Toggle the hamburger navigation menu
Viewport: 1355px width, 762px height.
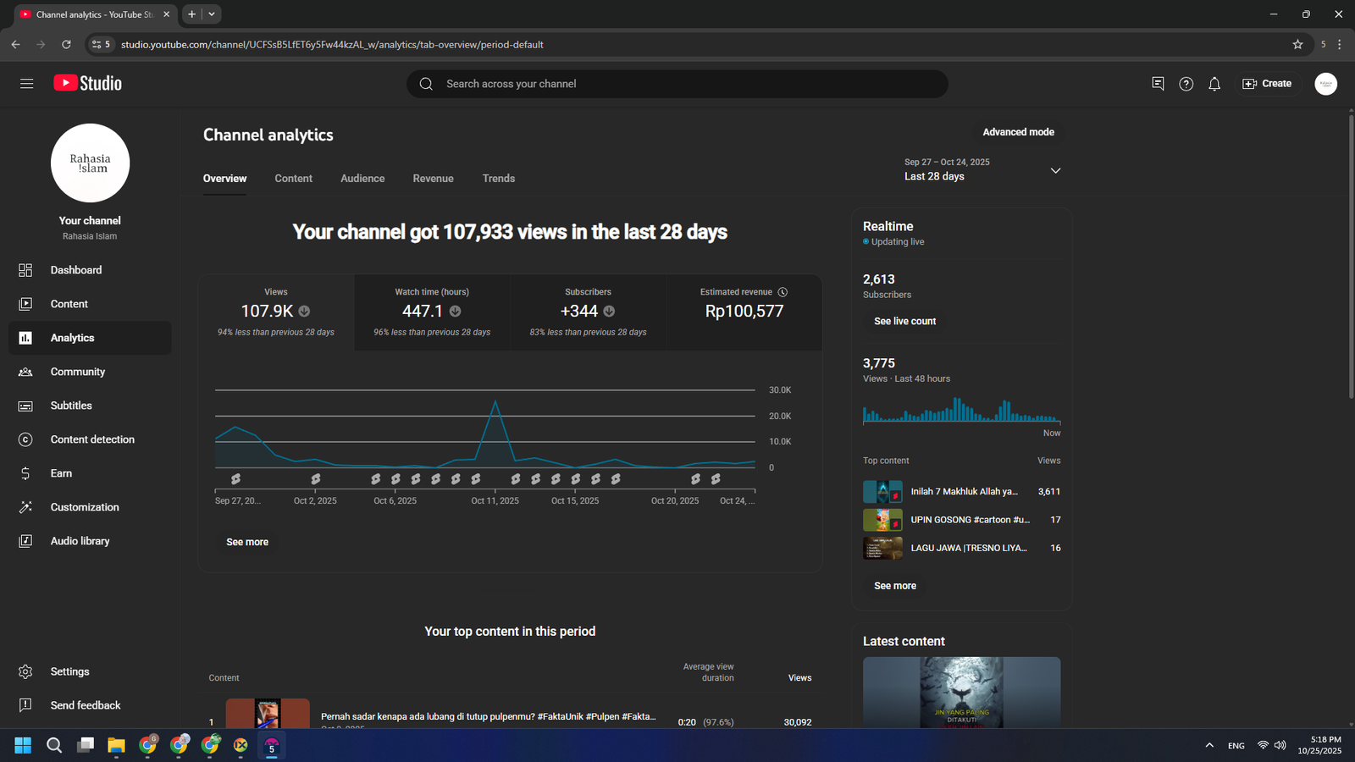pyautogui.click(x=26, y=84)
